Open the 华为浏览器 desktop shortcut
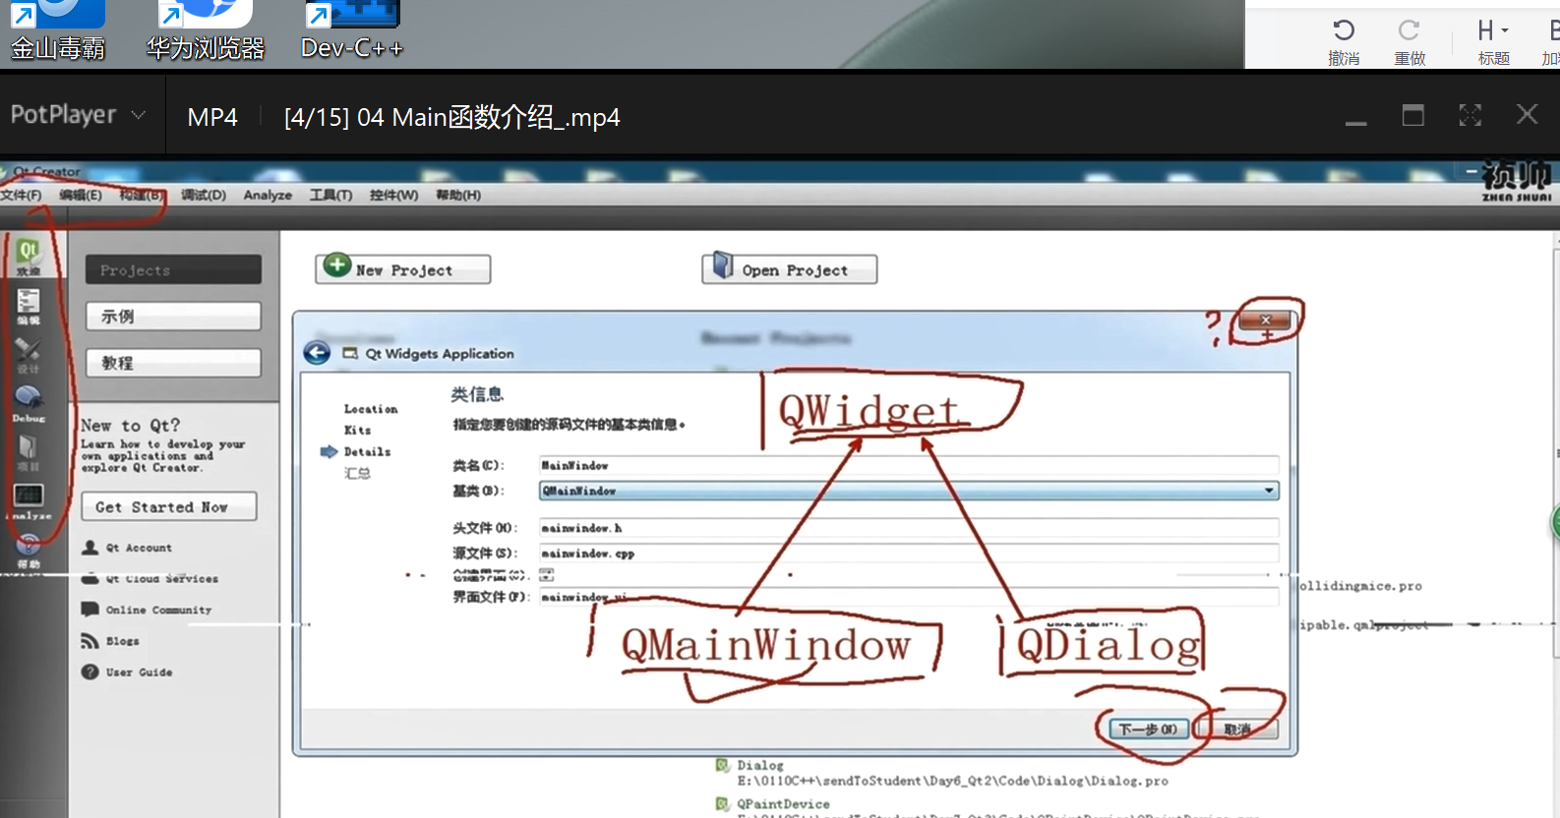 [206, 30]
